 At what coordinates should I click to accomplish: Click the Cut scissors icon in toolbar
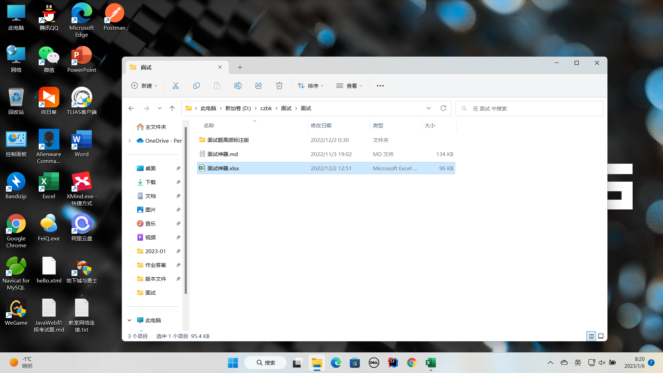point(176,86)
